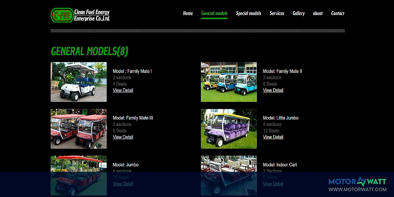Open the Indoor Cart thumbnail
Screen dimensions: 394x197
(229, 175)
